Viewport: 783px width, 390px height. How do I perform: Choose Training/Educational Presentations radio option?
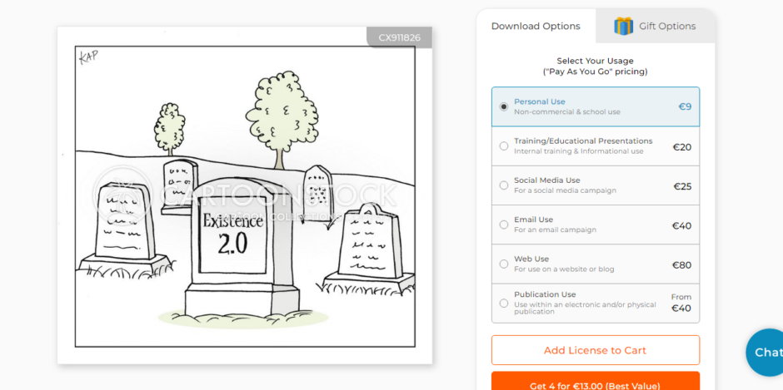[x=504, y=146]
